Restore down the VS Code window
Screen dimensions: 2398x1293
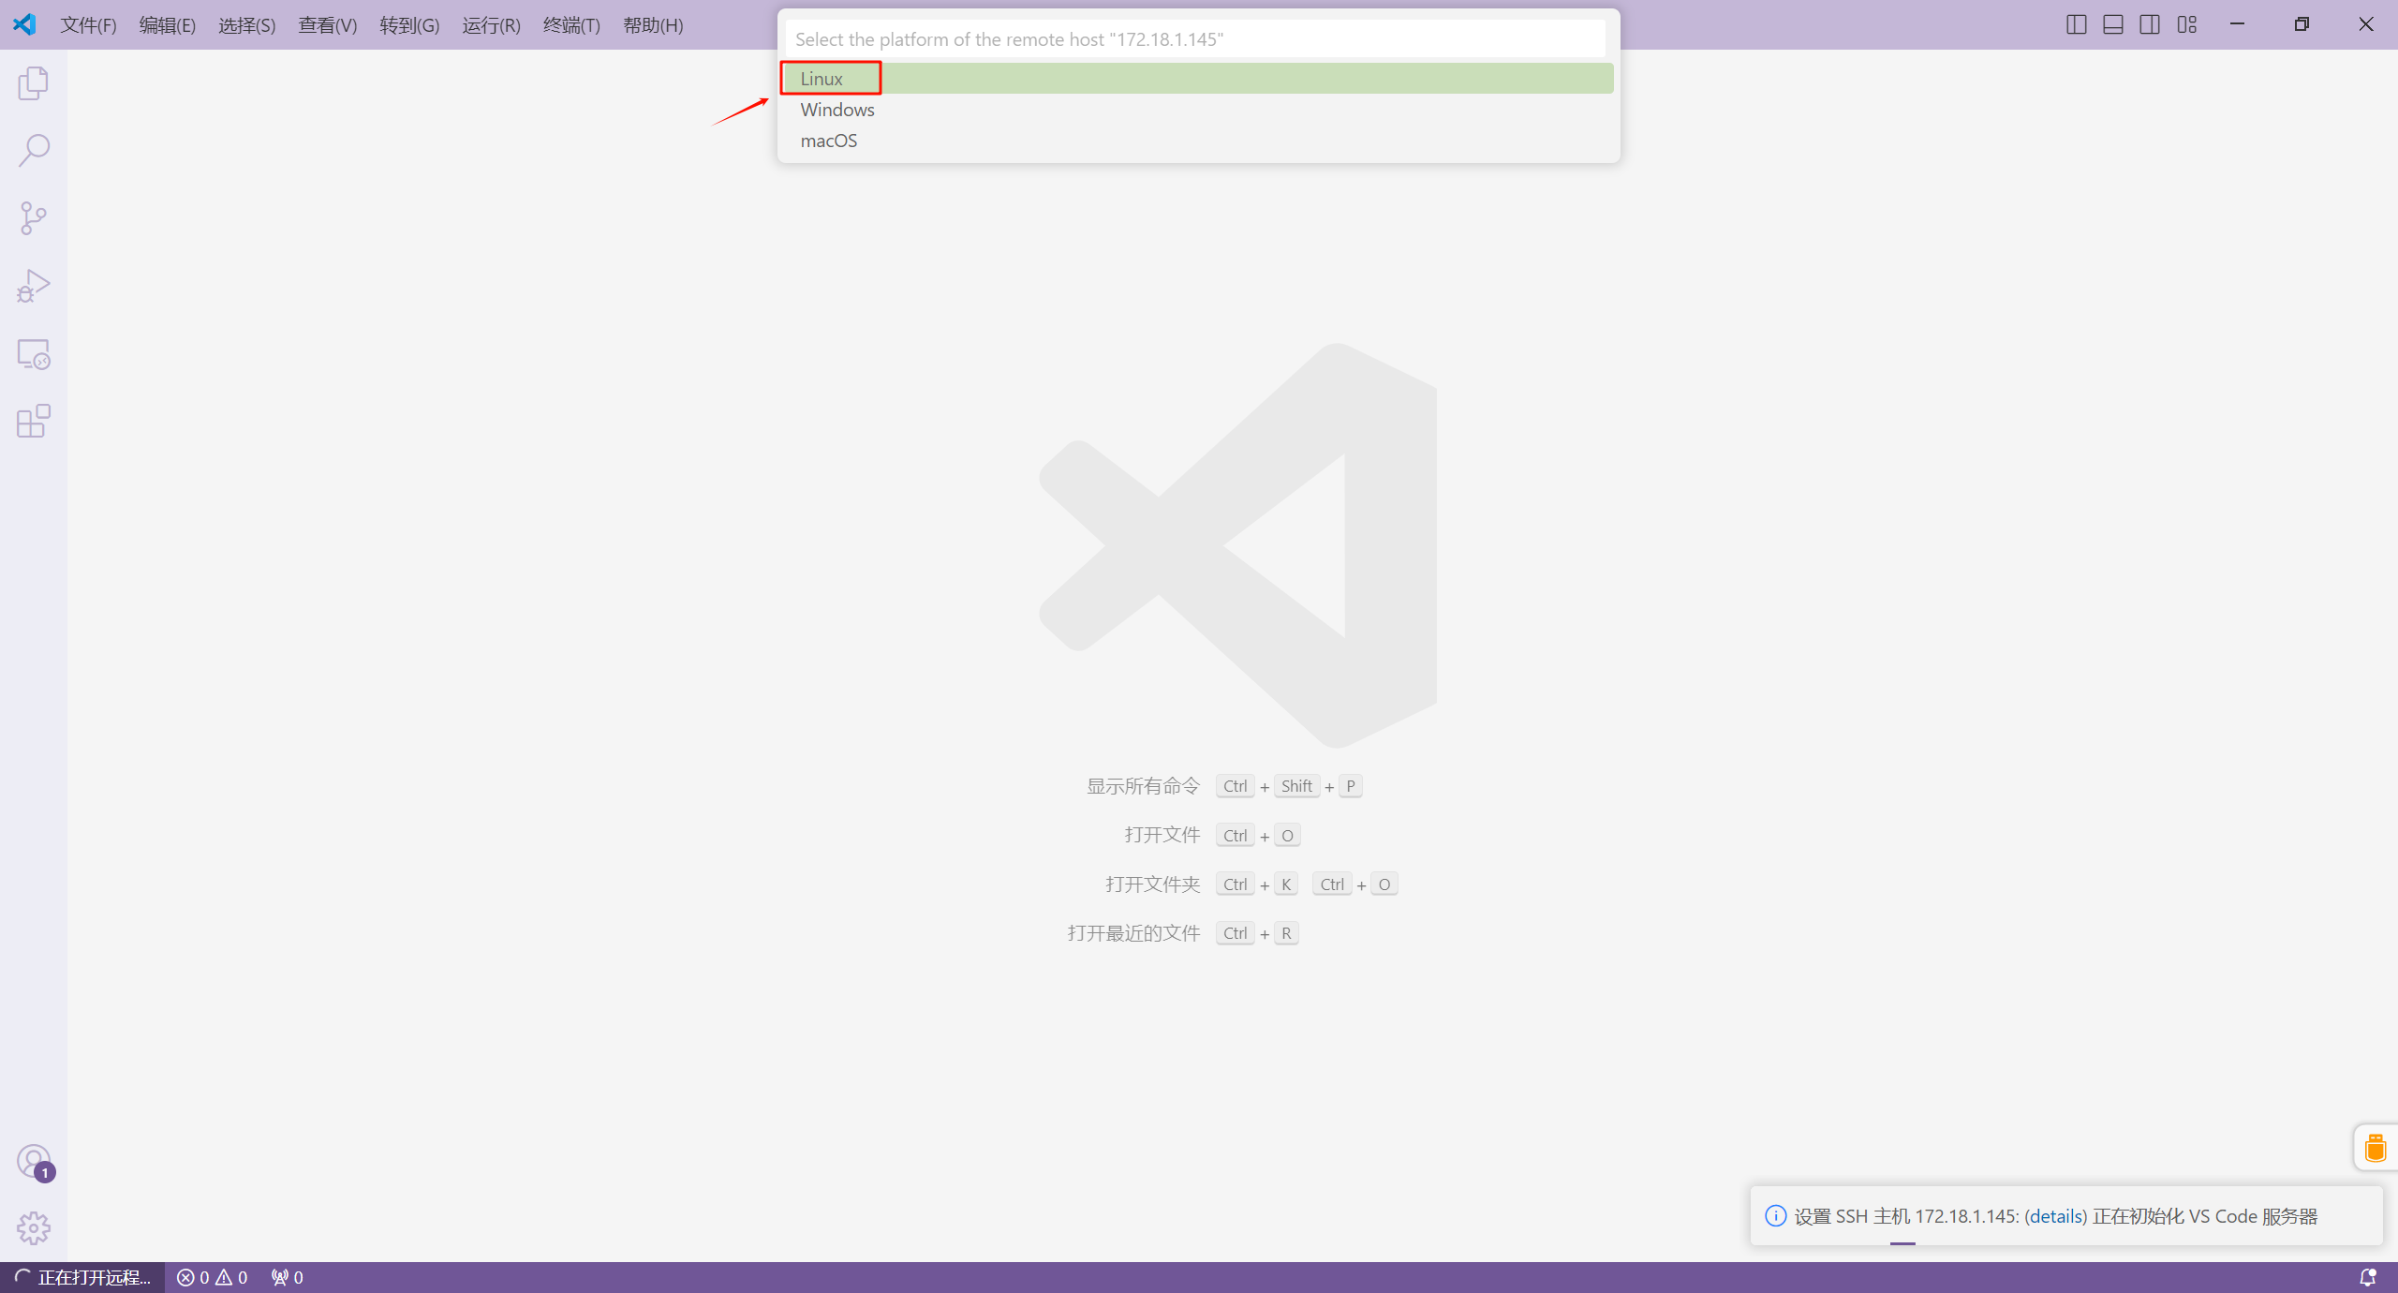tap(2302, 24)
